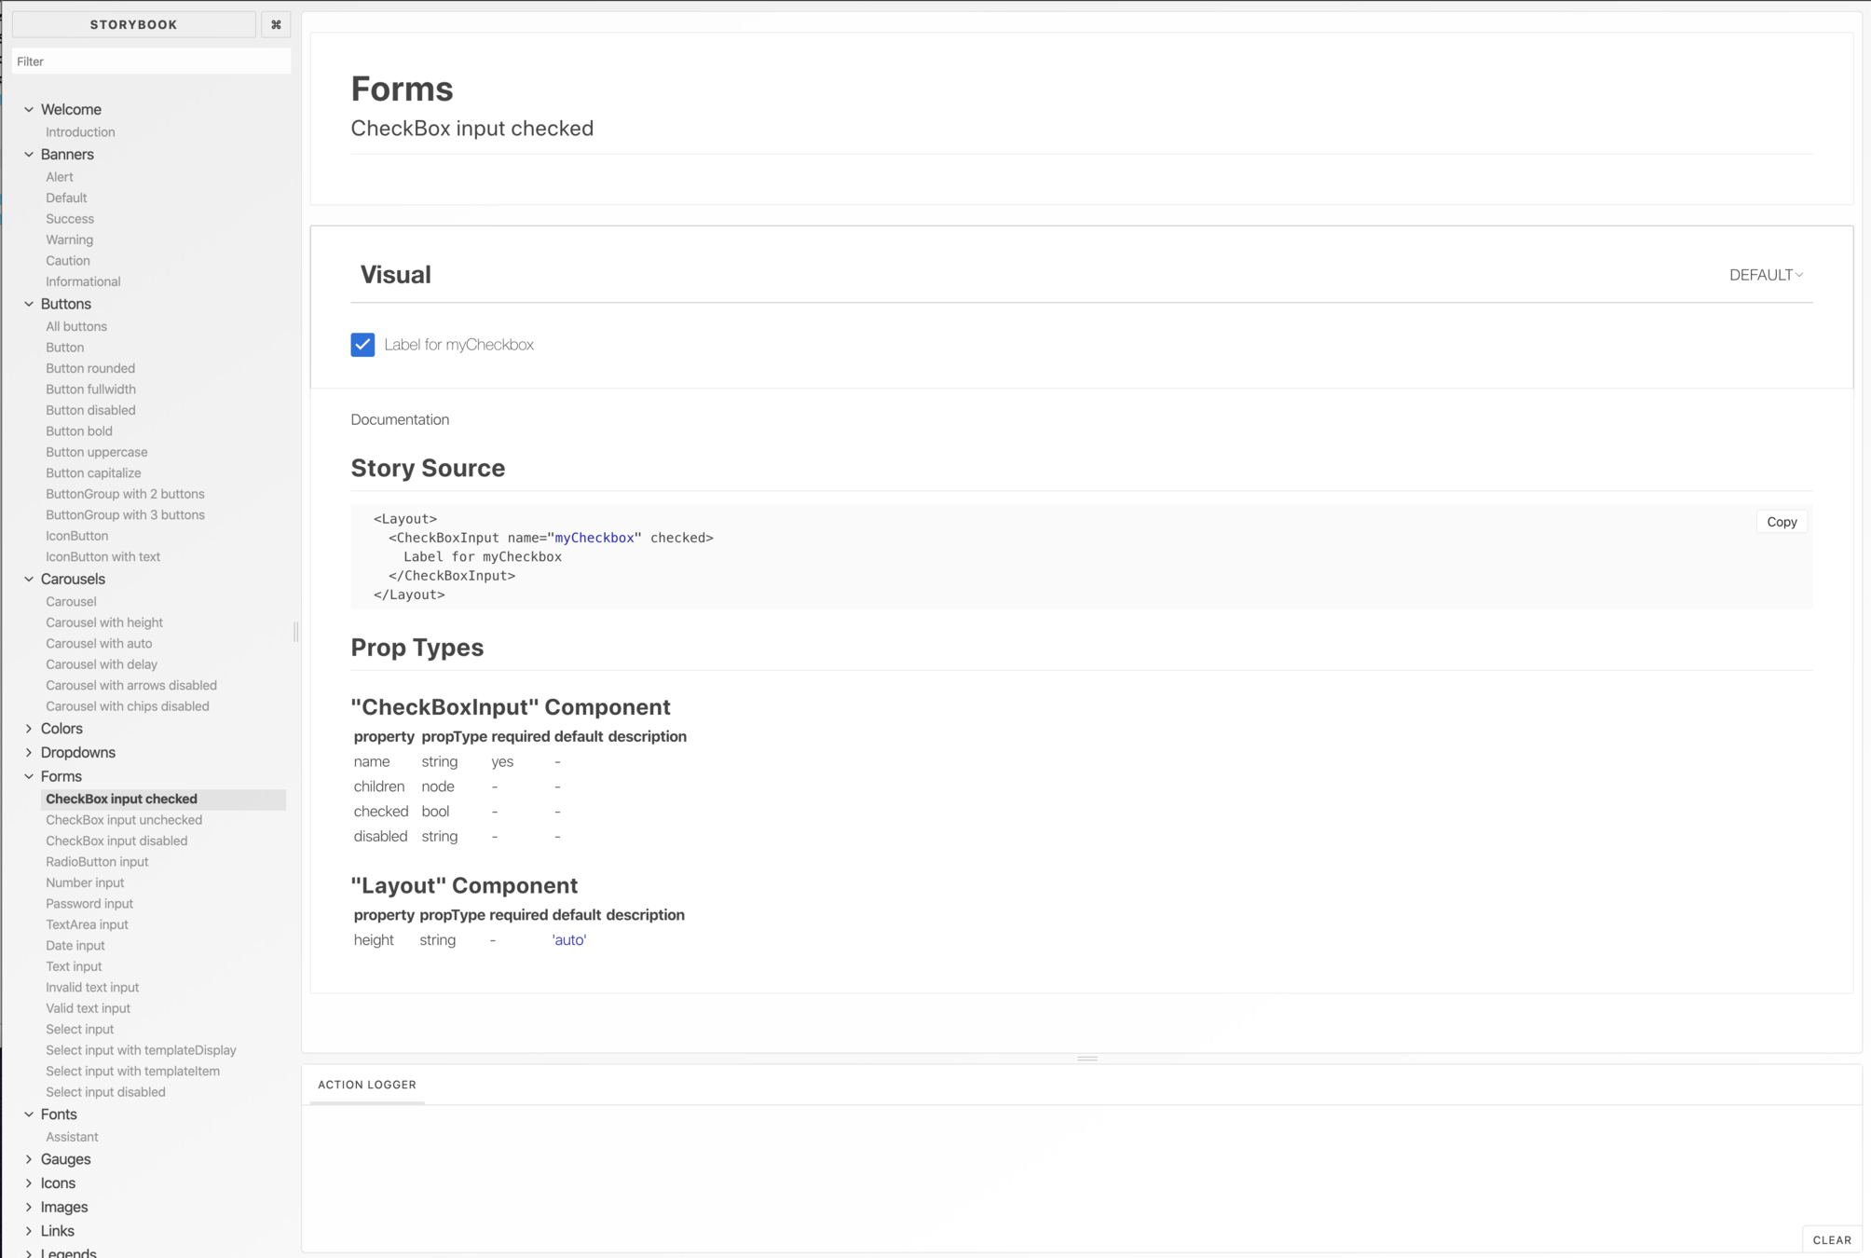Switch to the Action Logger tab
1871x1258 pixels.
coord(367,1085)
